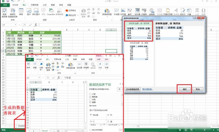Open the 应用商店 app store
The width and height of the screenshot is (219, 132).
pyautogui.click(x=71, y=11)
